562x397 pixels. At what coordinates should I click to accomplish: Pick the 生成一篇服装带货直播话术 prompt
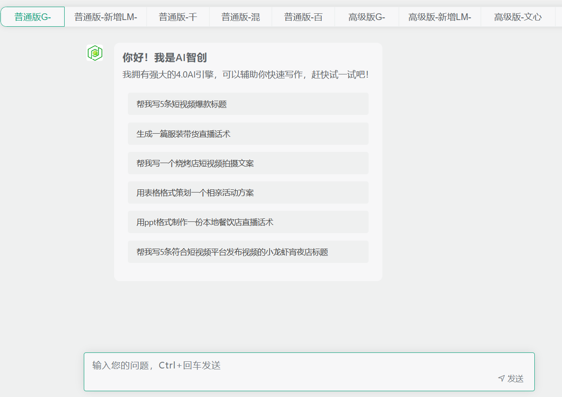point(248,134)
